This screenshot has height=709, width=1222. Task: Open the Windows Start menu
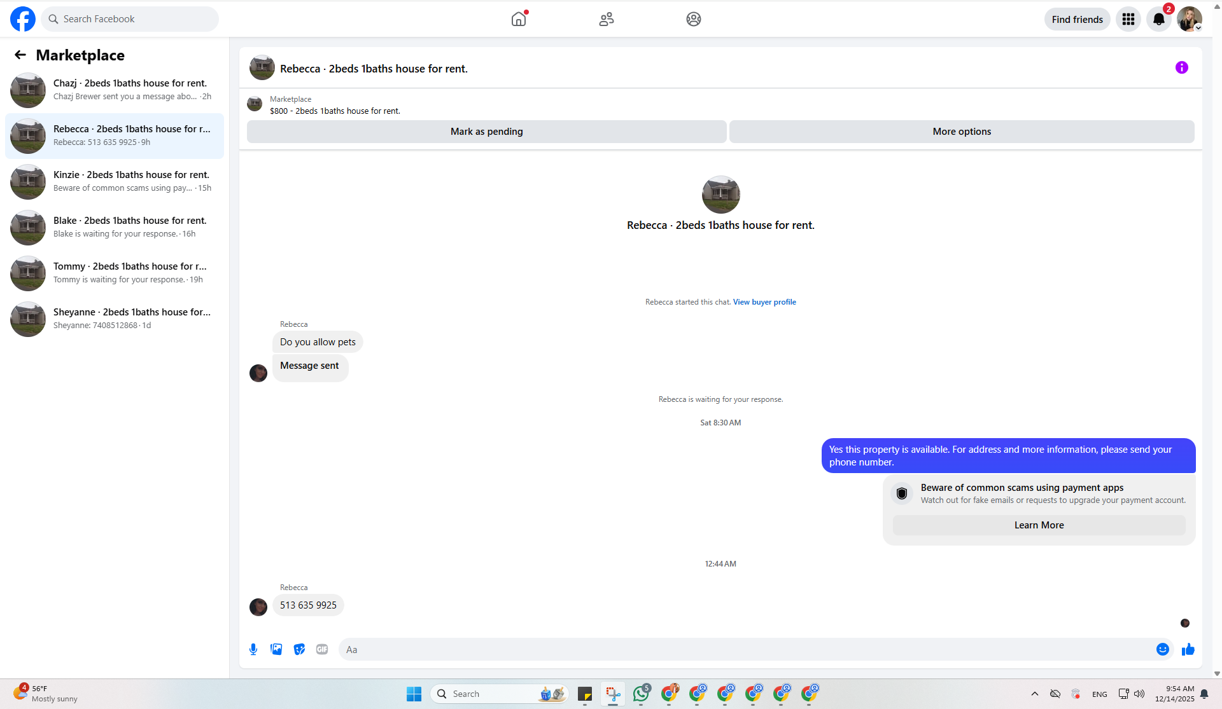click(414, 694)
